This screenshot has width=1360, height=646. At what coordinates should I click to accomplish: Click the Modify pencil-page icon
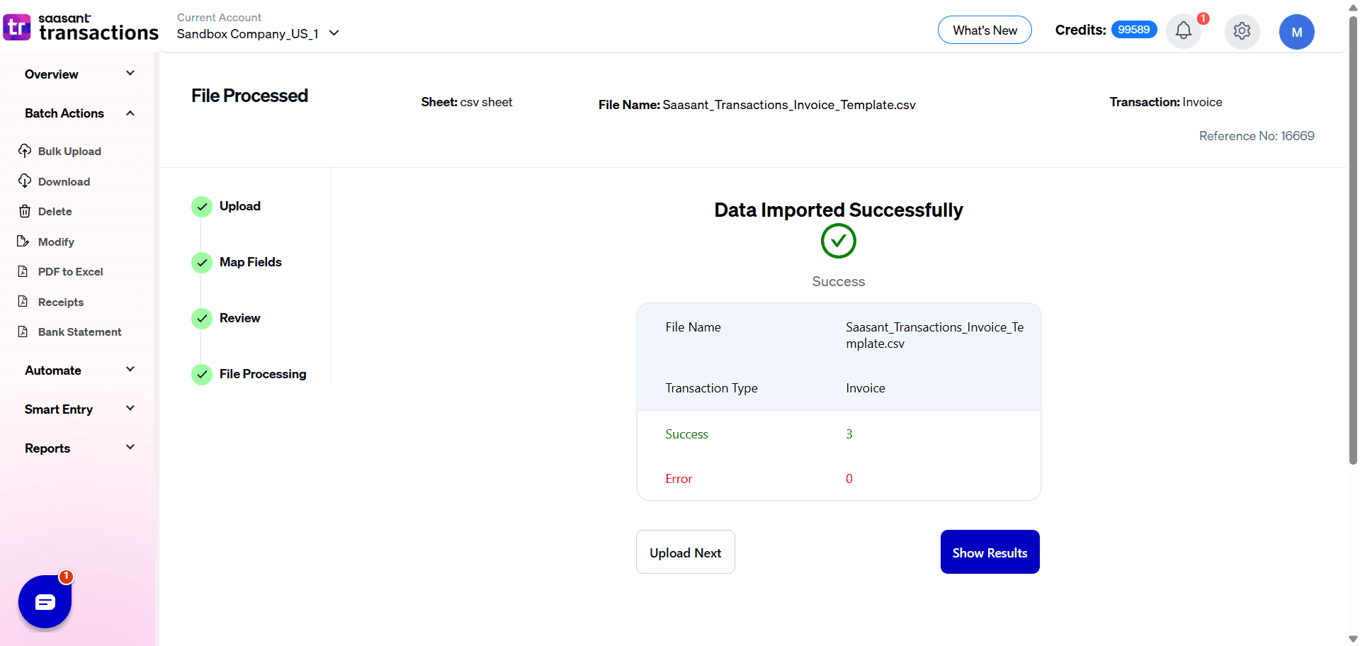pos(23,242)
